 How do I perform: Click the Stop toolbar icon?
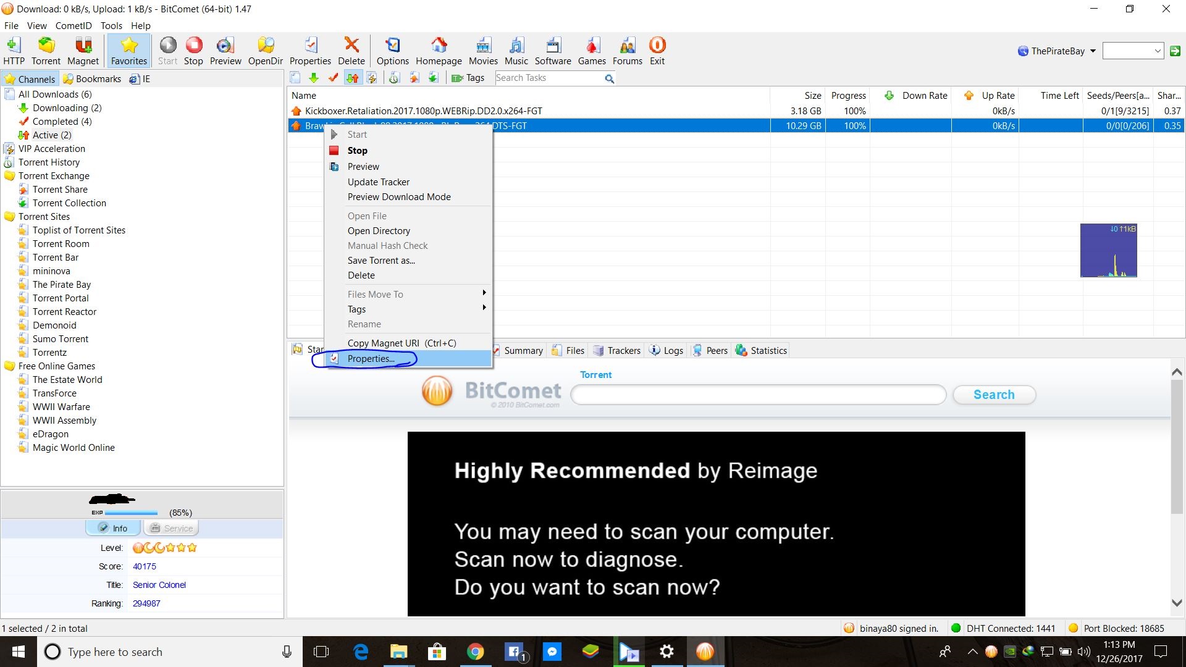coord(193,51)
